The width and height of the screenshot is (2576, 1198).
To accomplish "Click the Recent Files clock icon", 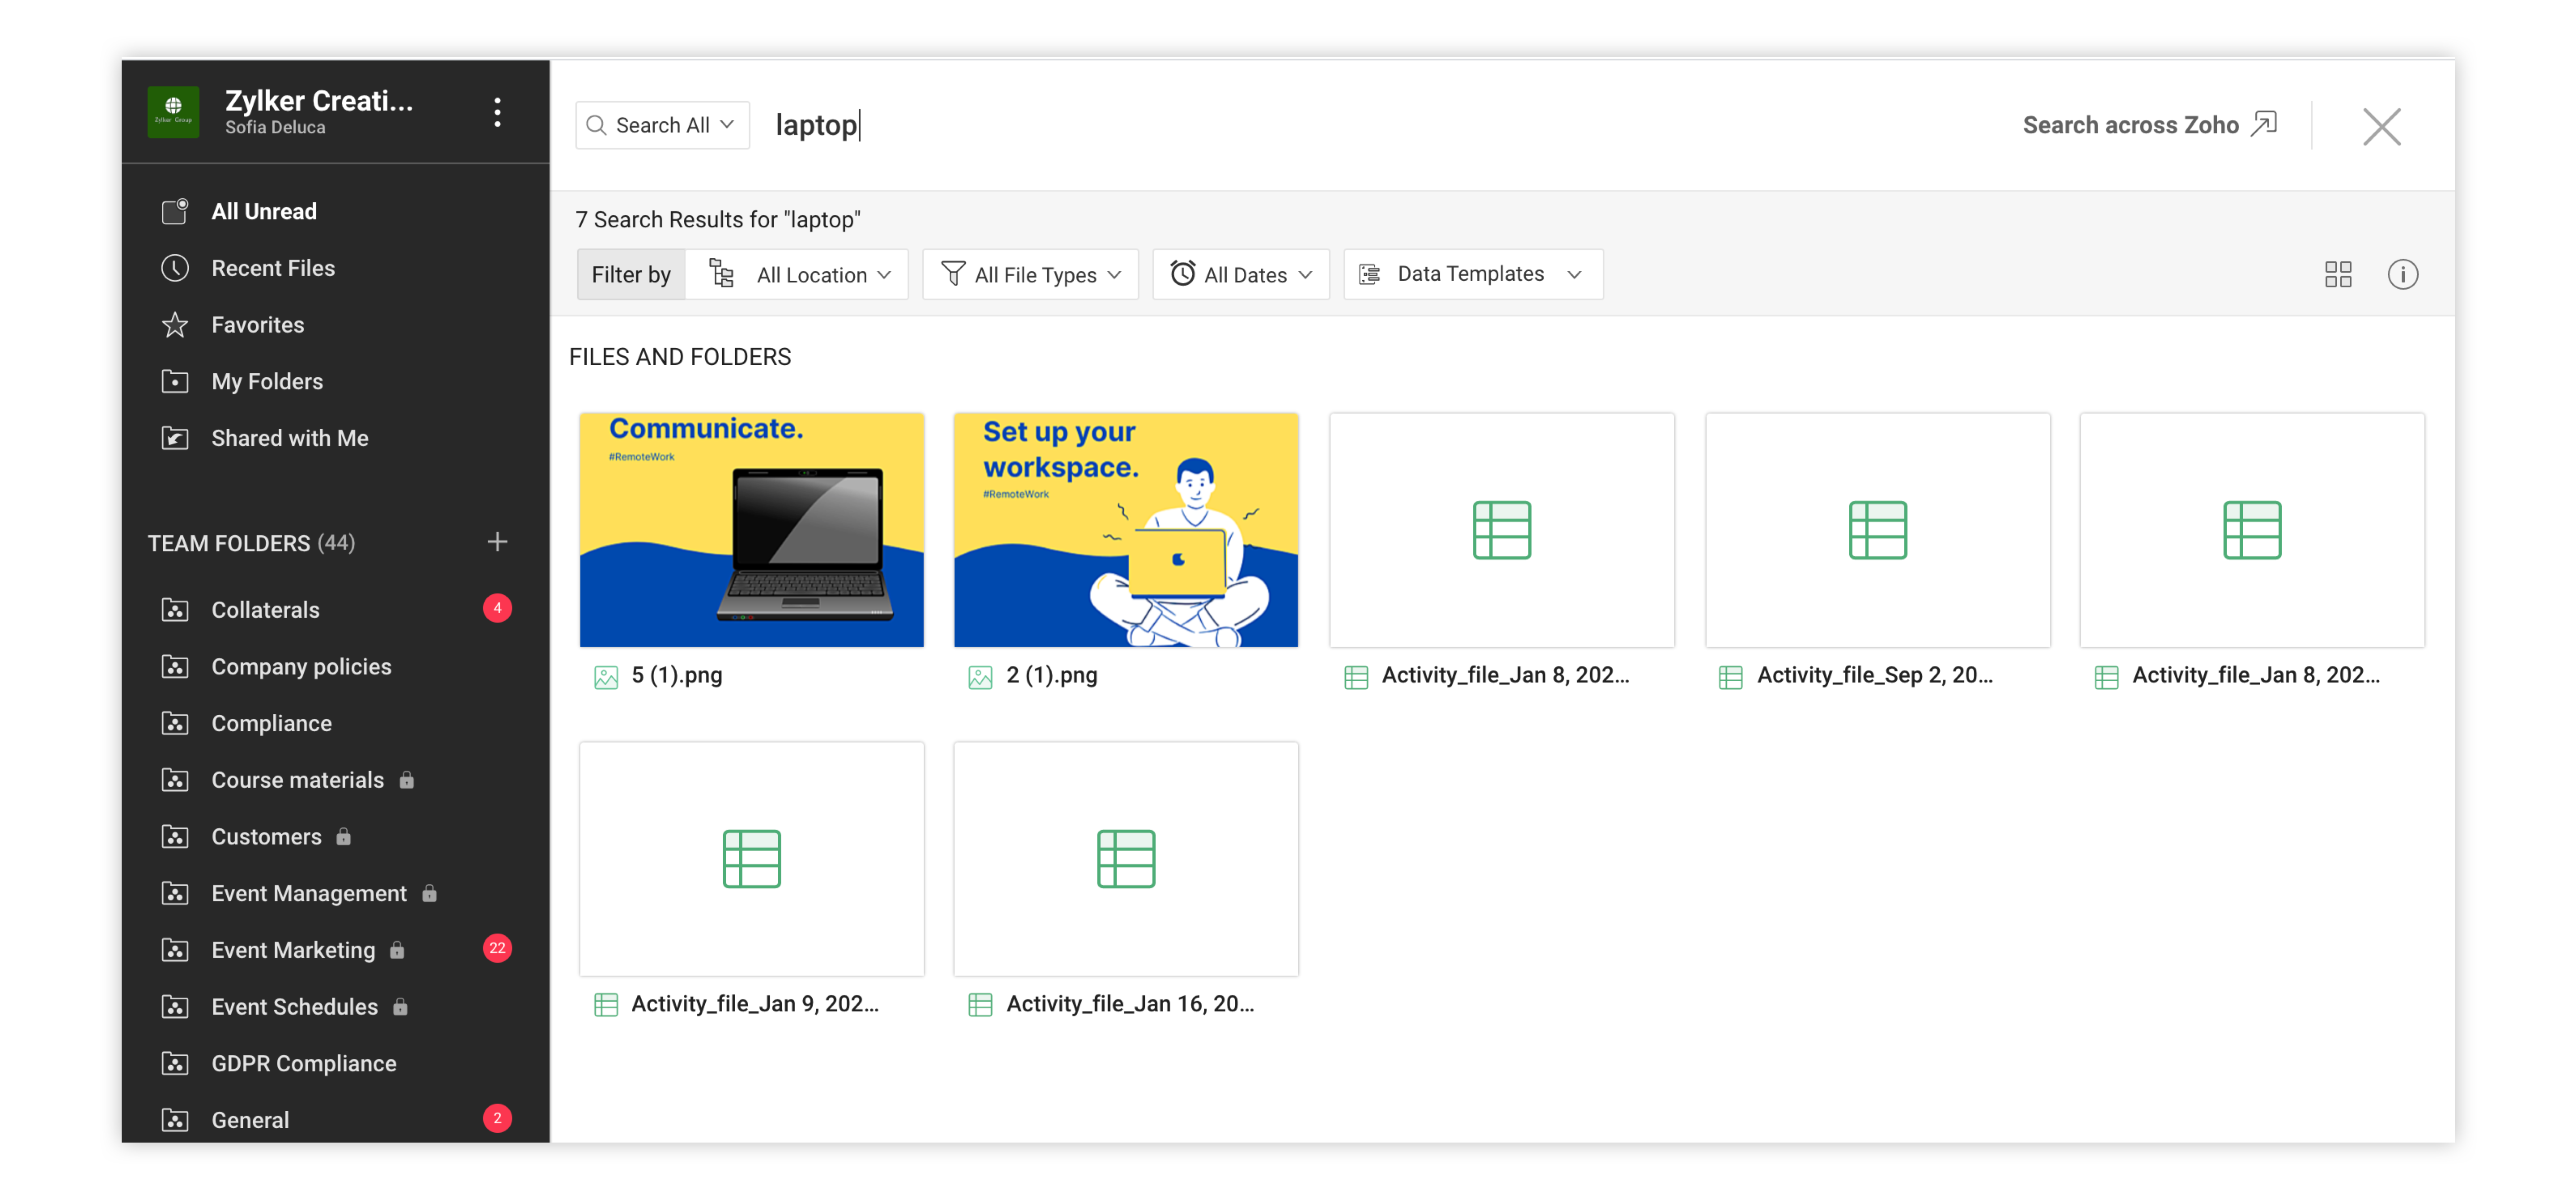I will point(175,268).
